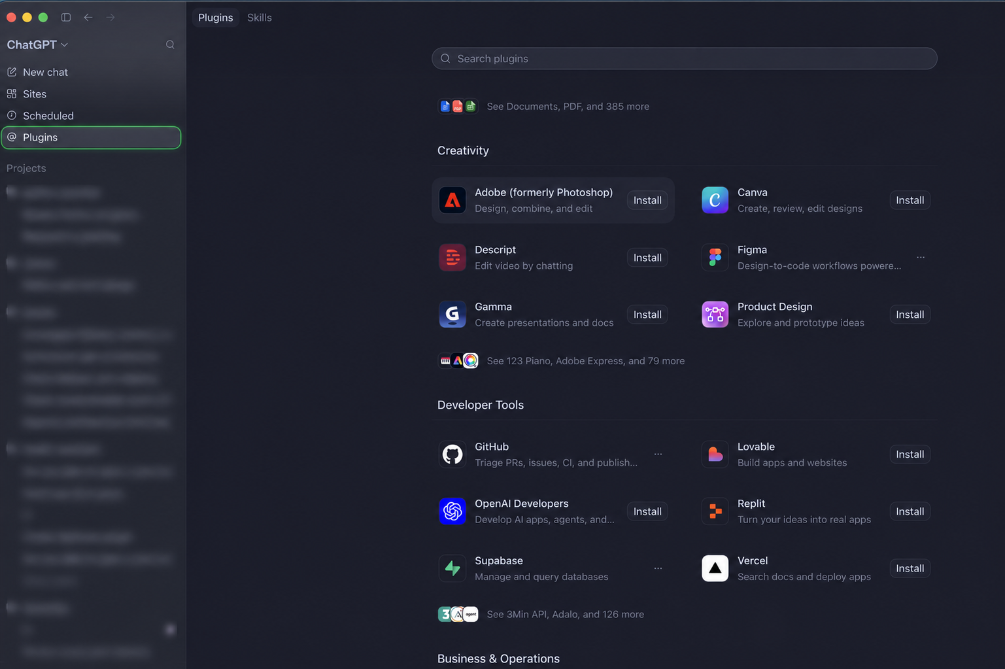Viewport: 1005px width, 669px height.
Task: Open the OpenAI Developers plugin icon
Action: point(452,511)
